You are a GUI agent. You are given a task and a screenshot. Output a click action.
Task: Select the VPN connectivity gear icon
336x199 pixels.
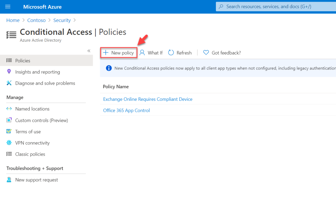click(9, 143)
